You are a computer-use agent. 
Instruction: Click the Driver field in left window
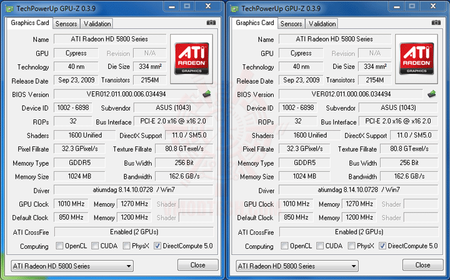pyautogui.click(x=134, y=189)
